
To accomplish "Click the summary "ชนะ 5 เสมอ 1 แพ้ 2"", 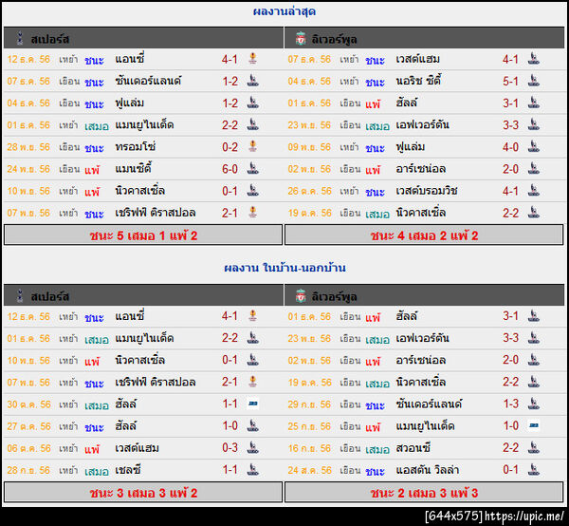I will click(x=143, y=235).
